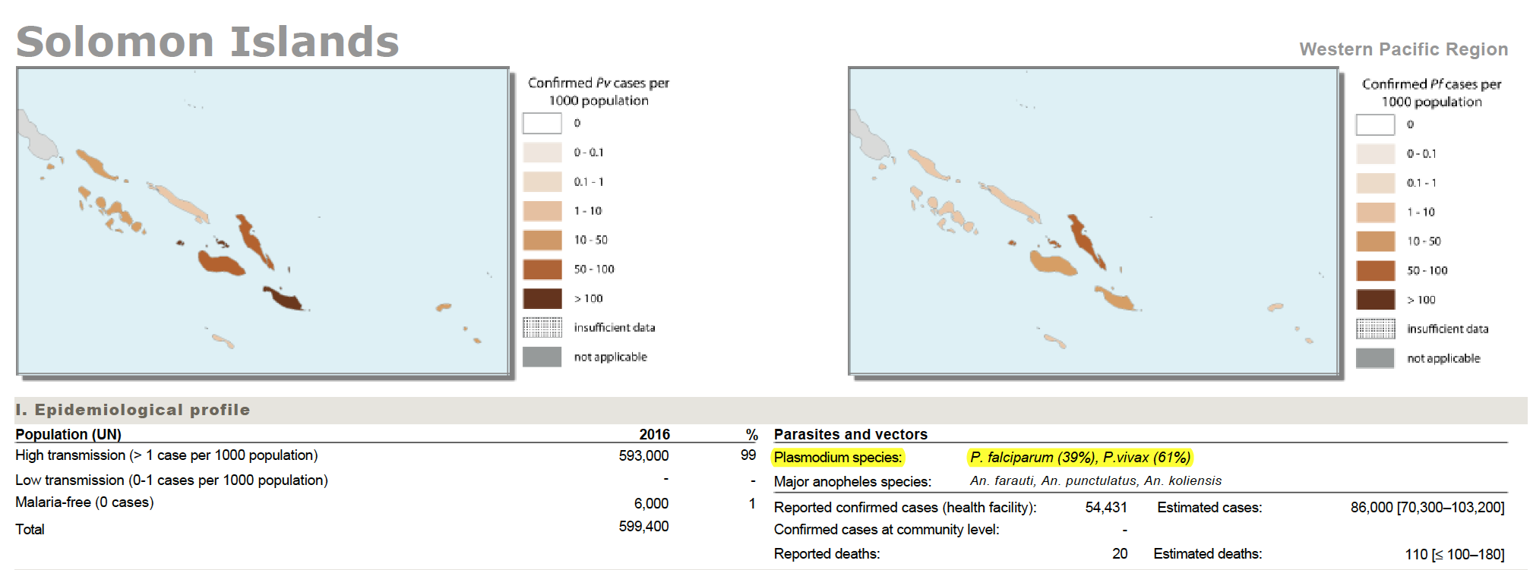This screenshot has height=570, width=1530.
Task: Click the hatched 'insufficient data' box in Pv legend
Action: click(542, 327)
